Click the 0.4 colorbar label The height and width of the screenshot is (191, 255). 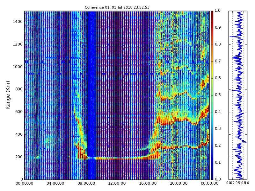218,112
